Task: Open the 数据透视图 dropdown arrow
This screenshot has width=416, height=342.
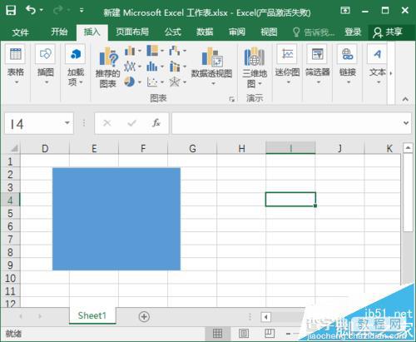Action: [213, 83]
